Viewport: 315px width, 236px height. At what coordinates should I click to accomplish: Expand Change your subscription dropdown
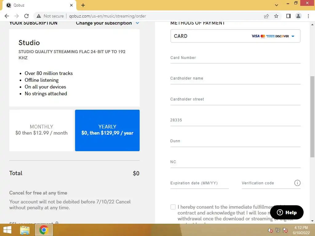pyautogui.click(x=107, y=23)
